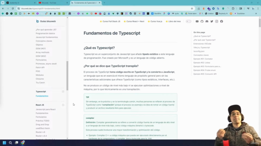Toggle the dark mode switch
The height and width of the screenshot is (146, 261).
coord(188,21)
